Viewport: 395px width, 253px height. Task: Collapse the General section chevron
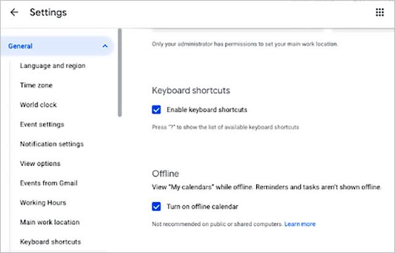click(104, 46)
